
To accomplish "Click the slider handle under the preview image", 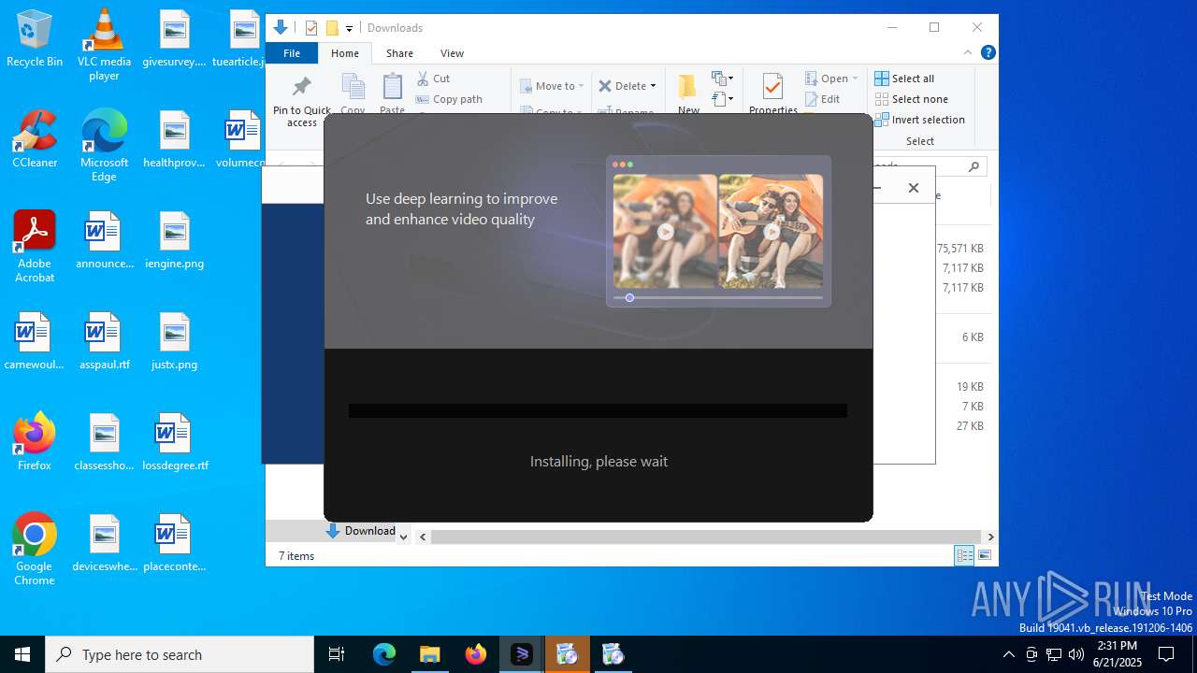I will click(x=629, y=297).
